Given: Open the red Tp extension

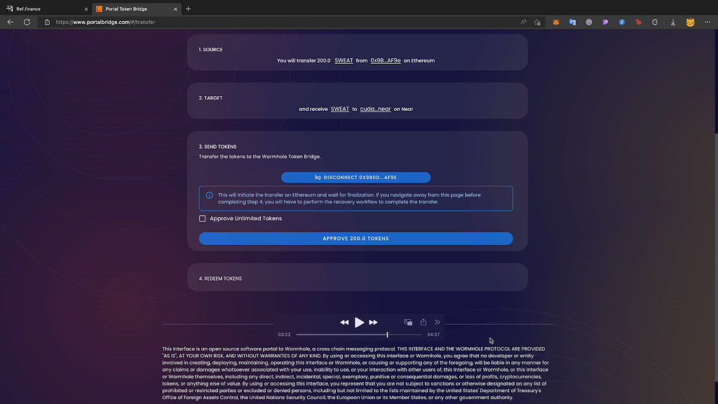Looking at the screenshot, I should tap(638, 22).
